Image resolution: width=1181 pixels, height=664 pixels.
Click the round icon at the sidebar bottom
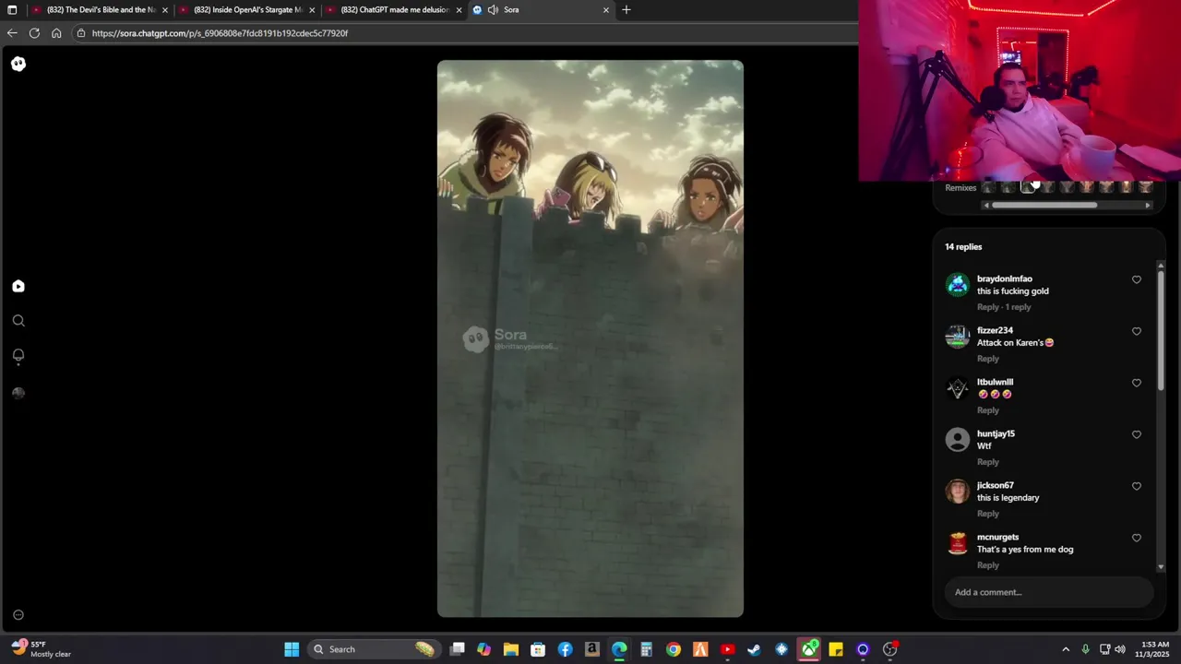18,615
